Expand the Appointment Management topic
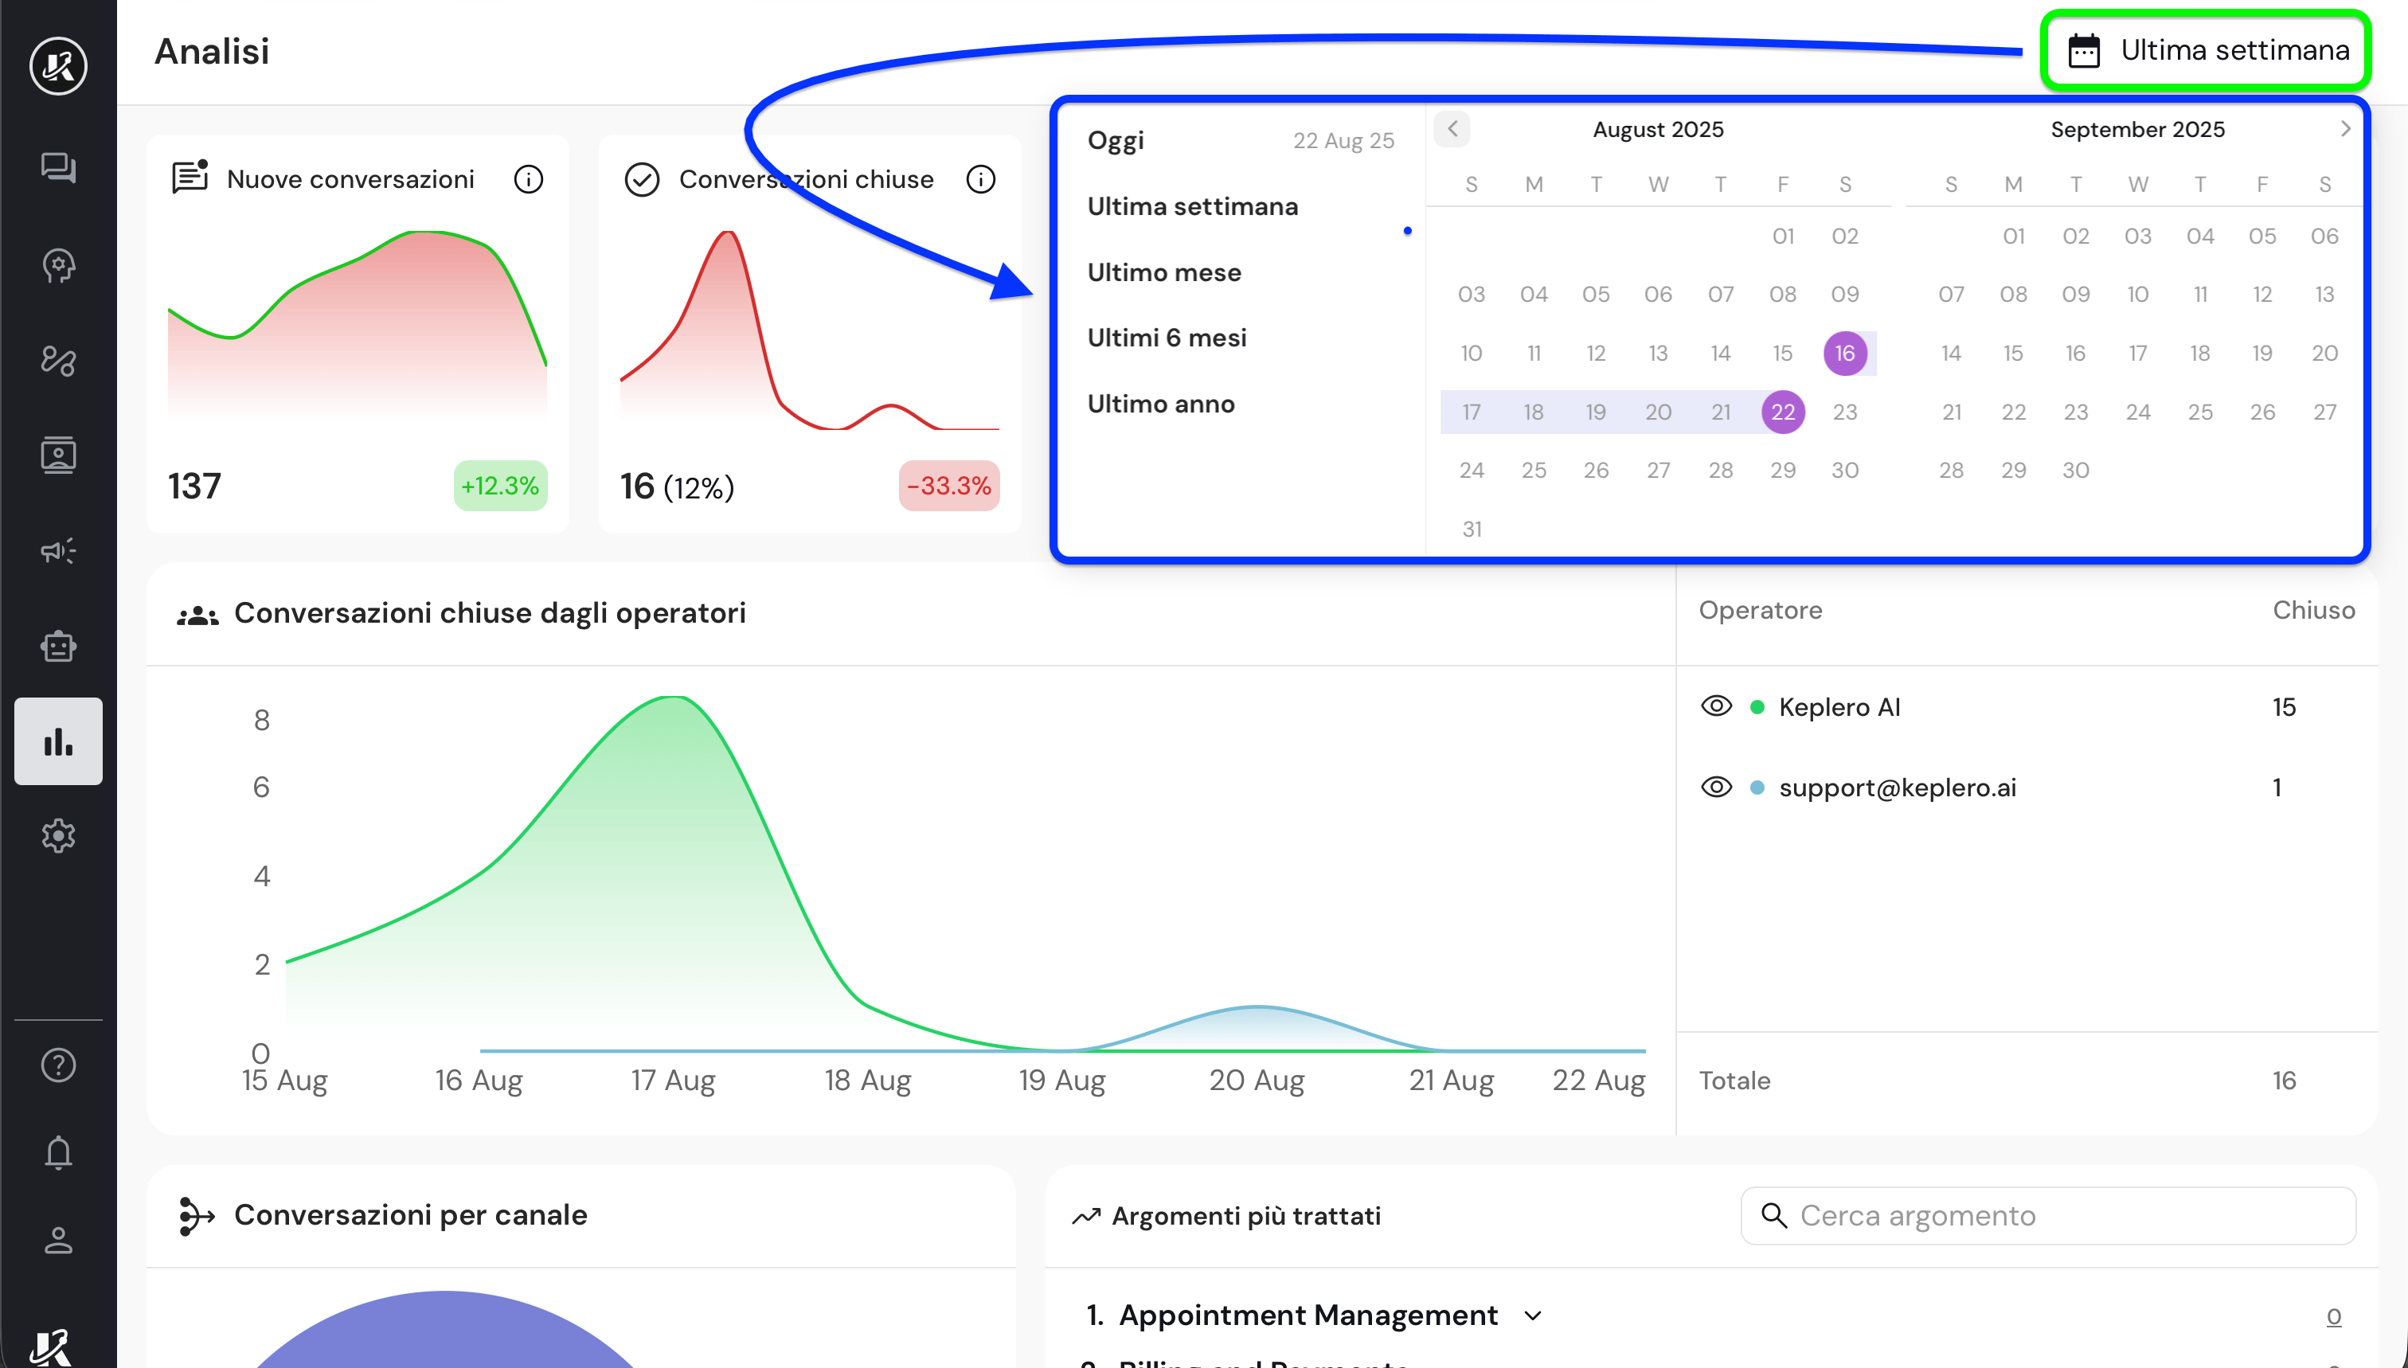Viewport: 2408px width, 1368px height. coord(1532,1315)
